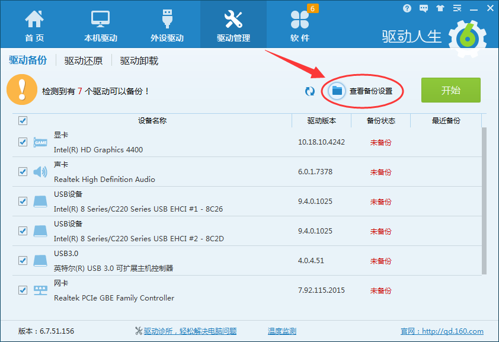Click the refresh arrows icon
Image resolution: width=499 pixels, height=342 pixels.
coord(309,91)
